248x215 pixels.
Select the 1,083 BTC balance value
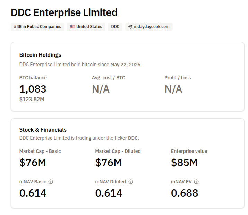tap(33, 89)
